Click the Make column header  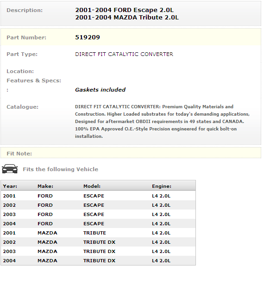(45, 186)
